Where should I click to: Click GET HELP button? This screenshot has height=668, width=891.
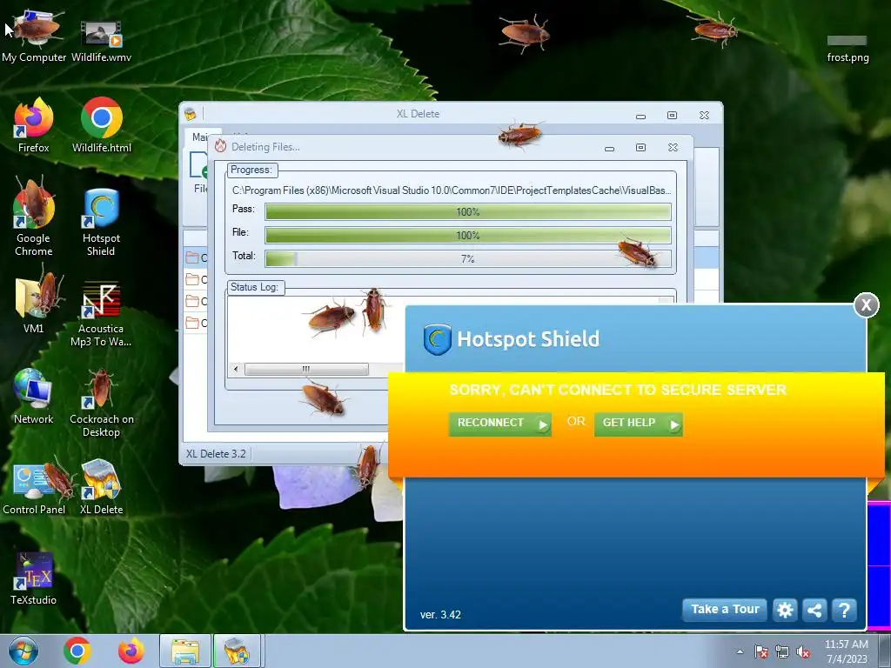tap(638, 424)
